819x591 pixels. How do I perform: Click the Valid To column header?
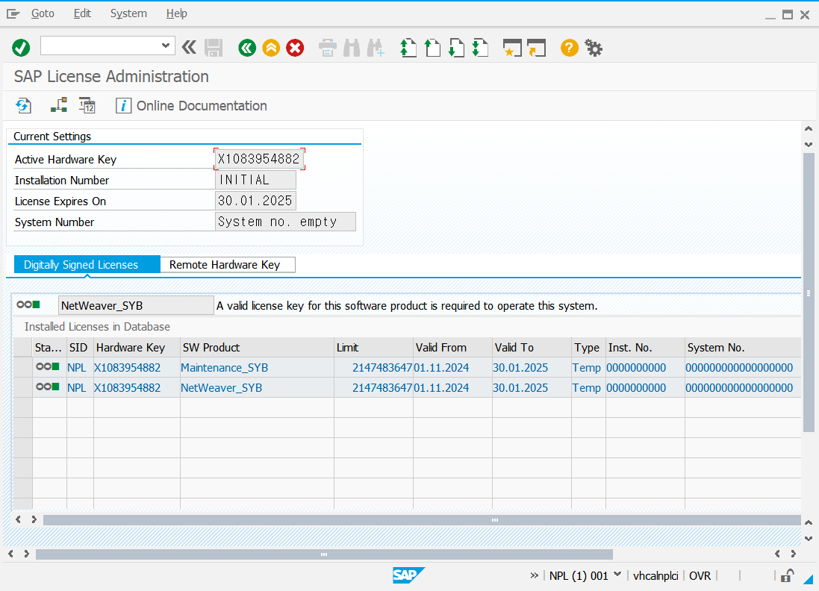tap(532, 347)
